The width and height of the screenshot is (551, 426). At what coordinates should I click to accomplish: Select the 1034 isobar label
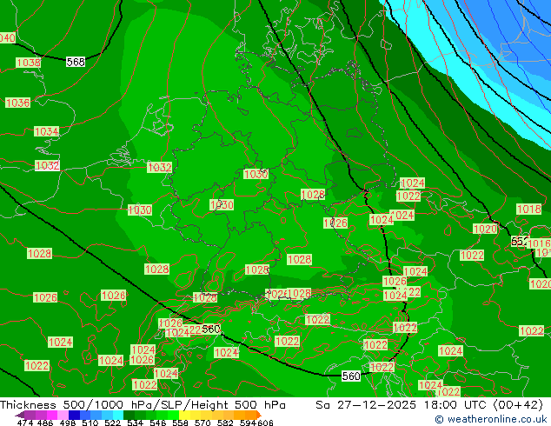tap(46, 132)
